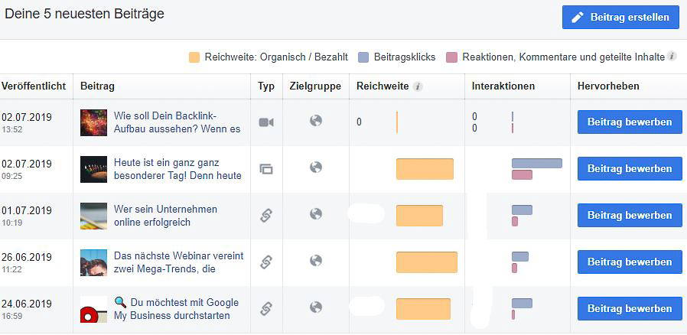Image resolution: width=687 pixels, height=335 pixels.
Task: Click the globe audience icon for the Backlink-Aufbau post
Action: point(315,121)
